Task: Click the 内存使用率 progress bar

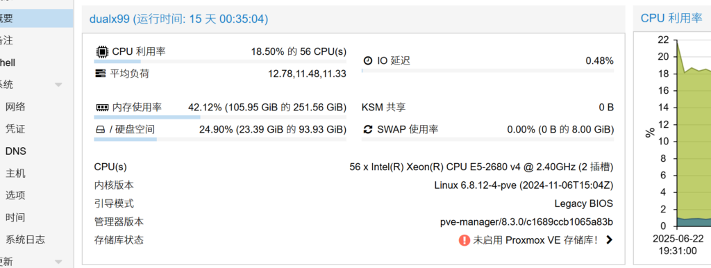Action: point(220,117)
